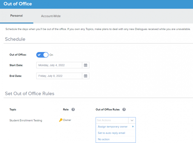Click the Topic column header
Image resolution: width=193 pixels, height=143 pixels.
click(13, 110)
